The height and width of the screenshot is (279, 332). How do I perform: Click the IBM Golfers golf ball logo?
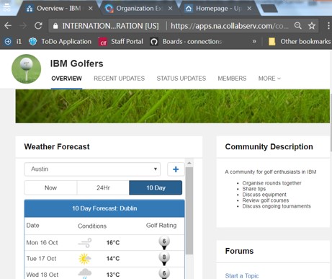[27, 69]
